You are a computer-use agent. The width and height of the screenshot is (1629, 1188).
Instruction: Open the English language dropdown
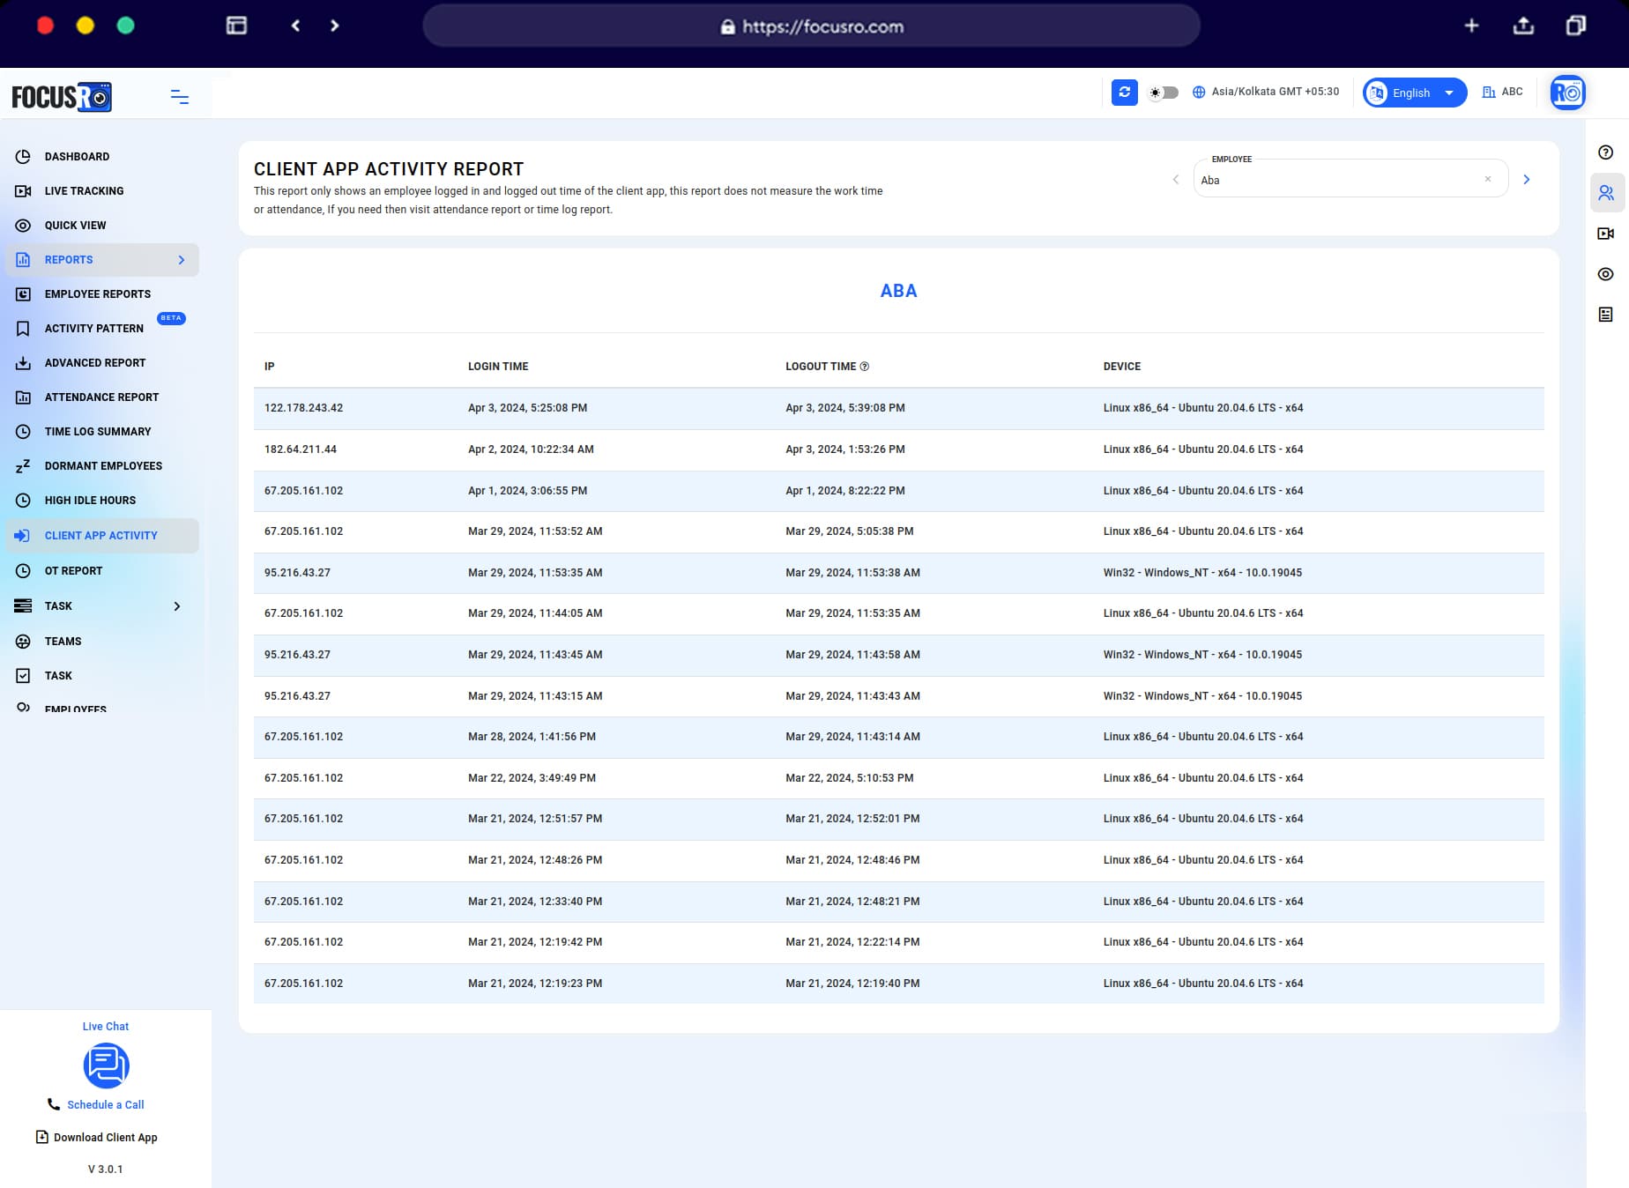1413,92
